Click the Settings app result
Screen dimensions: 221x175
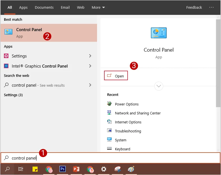click(x=49, y=56)
